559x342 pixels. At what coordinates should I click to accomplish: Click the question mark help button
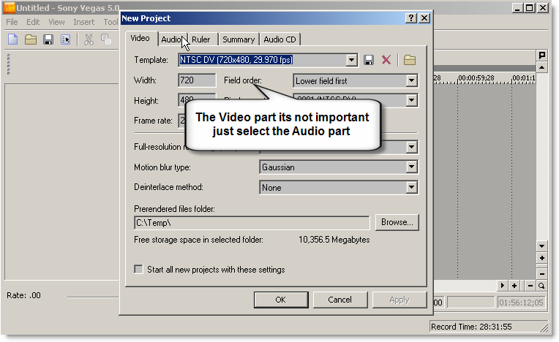pos(411,18)
